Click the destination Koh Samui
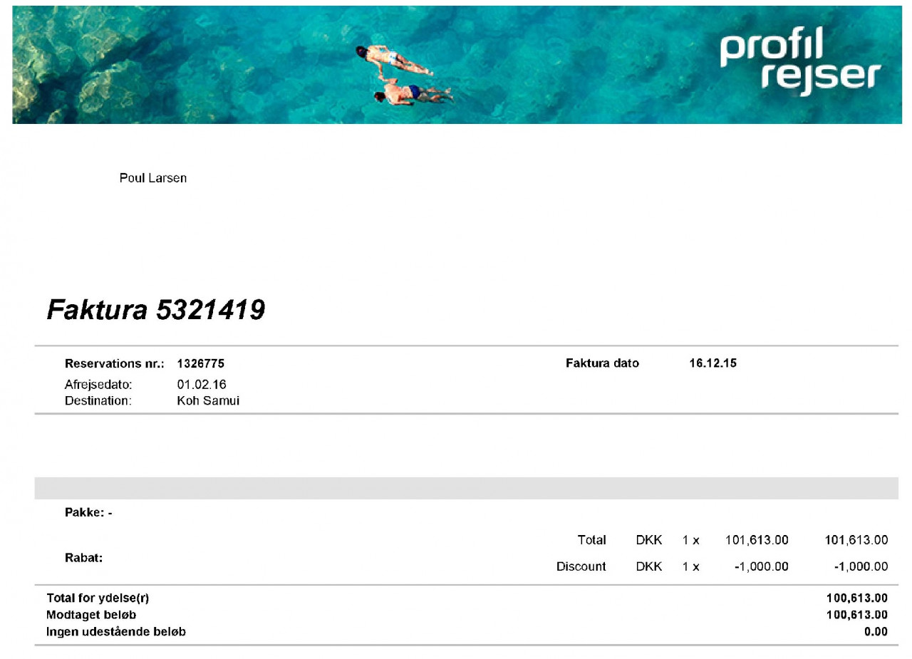 point(208,400)
